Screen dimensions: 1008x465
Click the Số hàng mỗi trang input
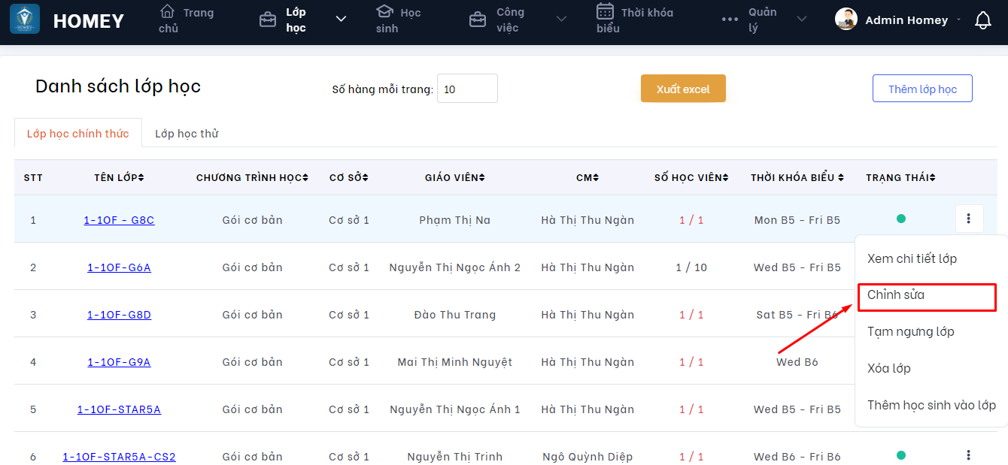467,89
